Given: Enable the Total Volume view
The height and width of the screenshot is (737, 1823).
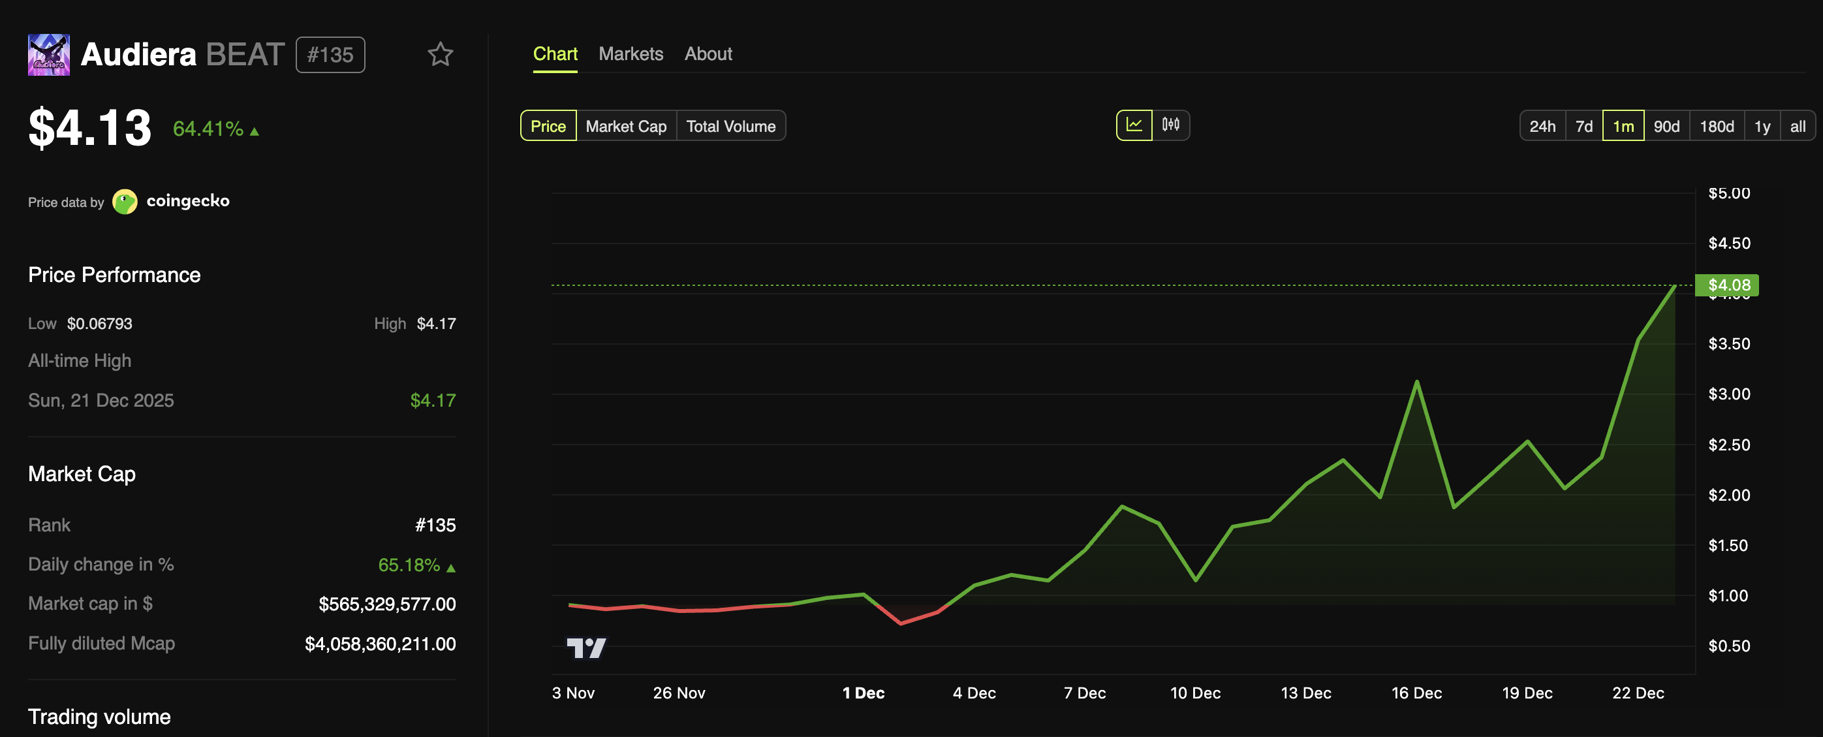Looking at the screenshot, I should pos(730,125).
